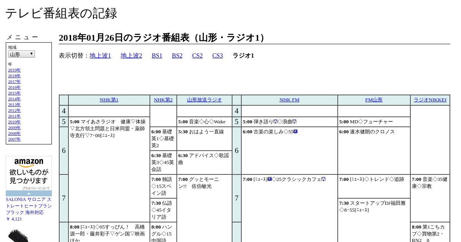The height and width of the screenshot is (242, 461).
Task: Open the NHK第1 station link
Action: (109, 100)
